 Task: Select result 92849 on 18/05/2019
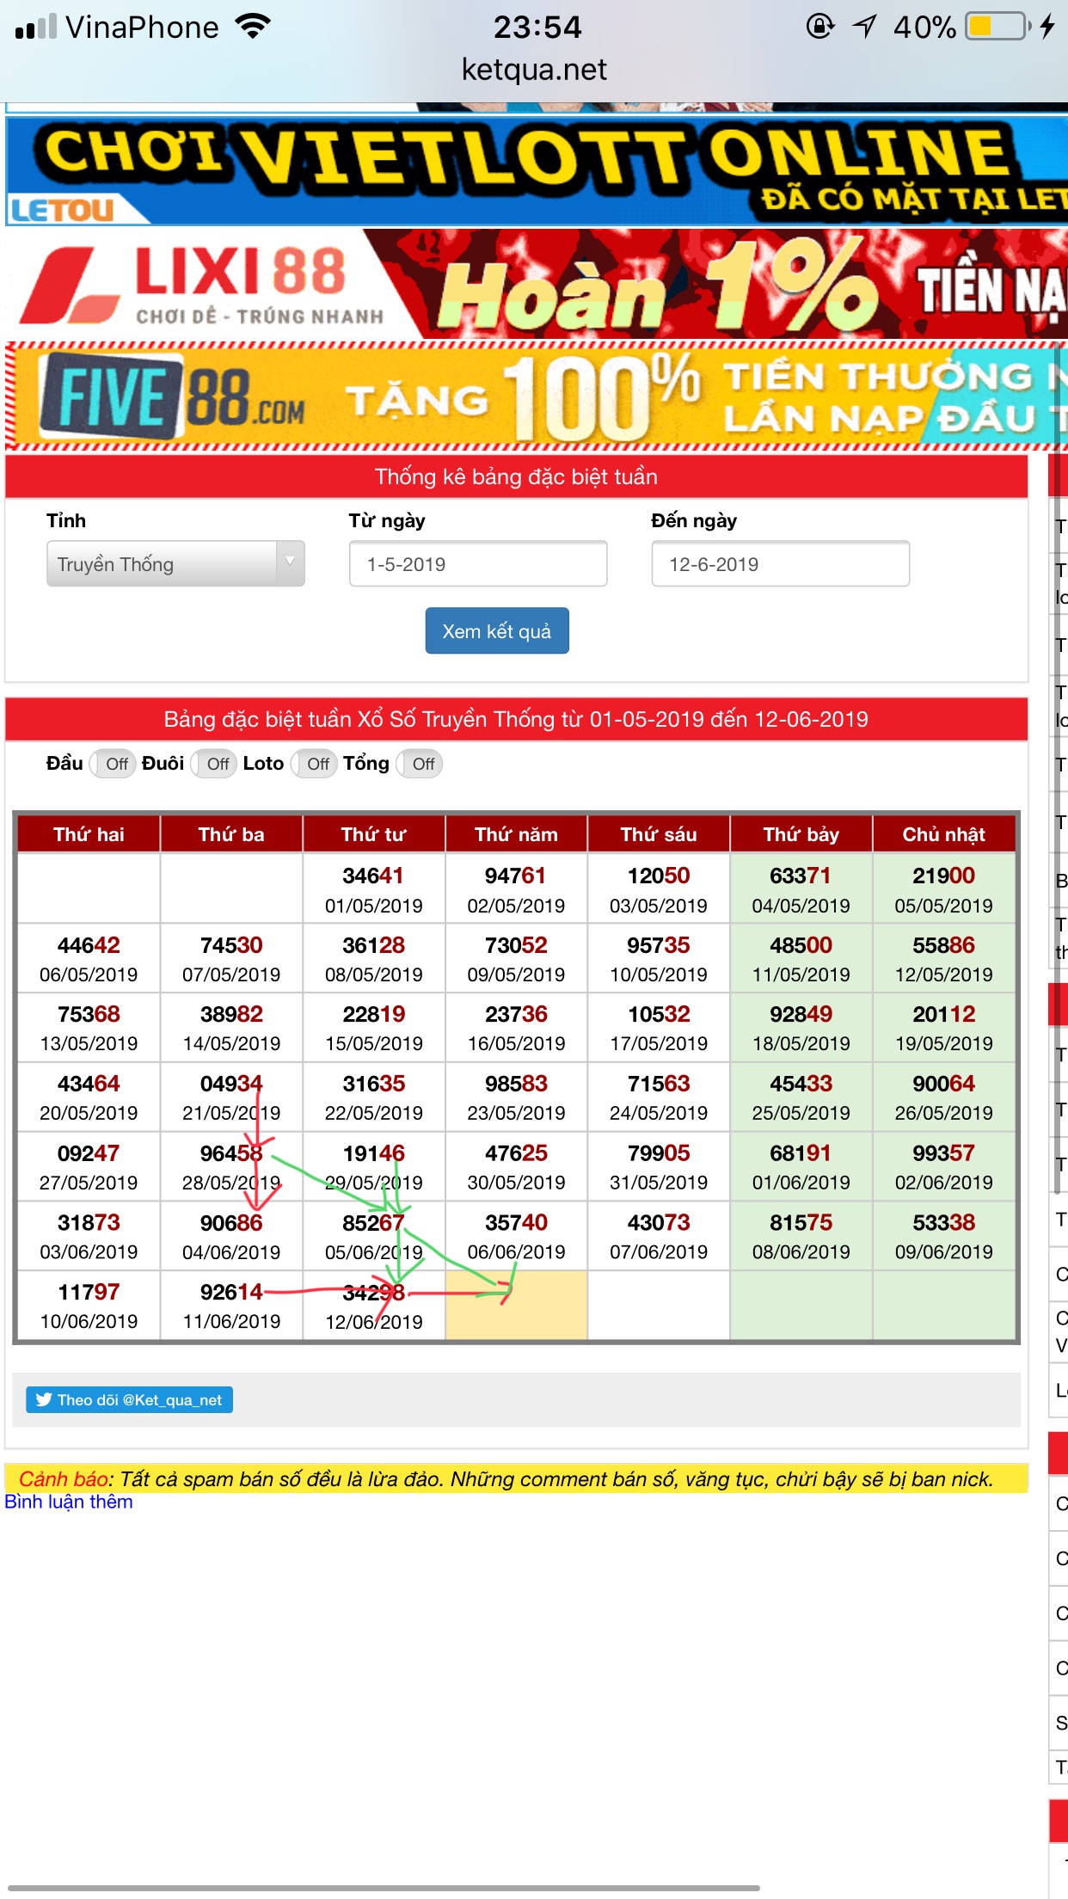(x=801, y=1028)
